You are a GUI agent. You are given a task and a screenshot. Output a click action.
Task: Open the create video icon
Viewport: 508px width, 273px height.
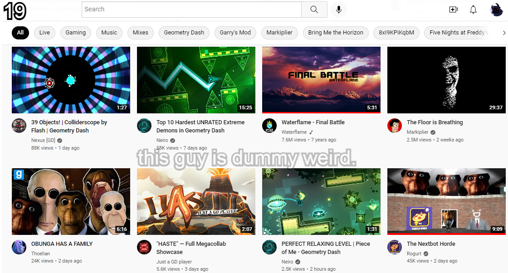(453, 10)
